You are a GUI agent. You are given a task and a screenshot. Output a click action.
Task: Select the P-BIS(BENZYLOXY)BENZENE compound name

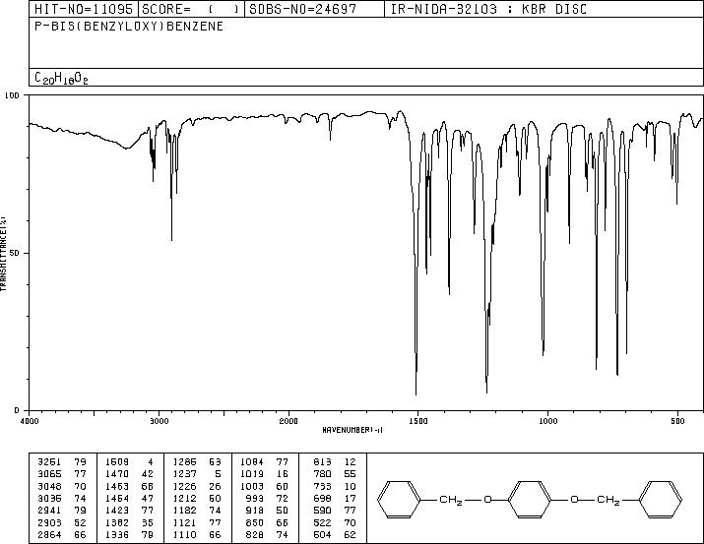pyautogui.click(x=129, y=26)
